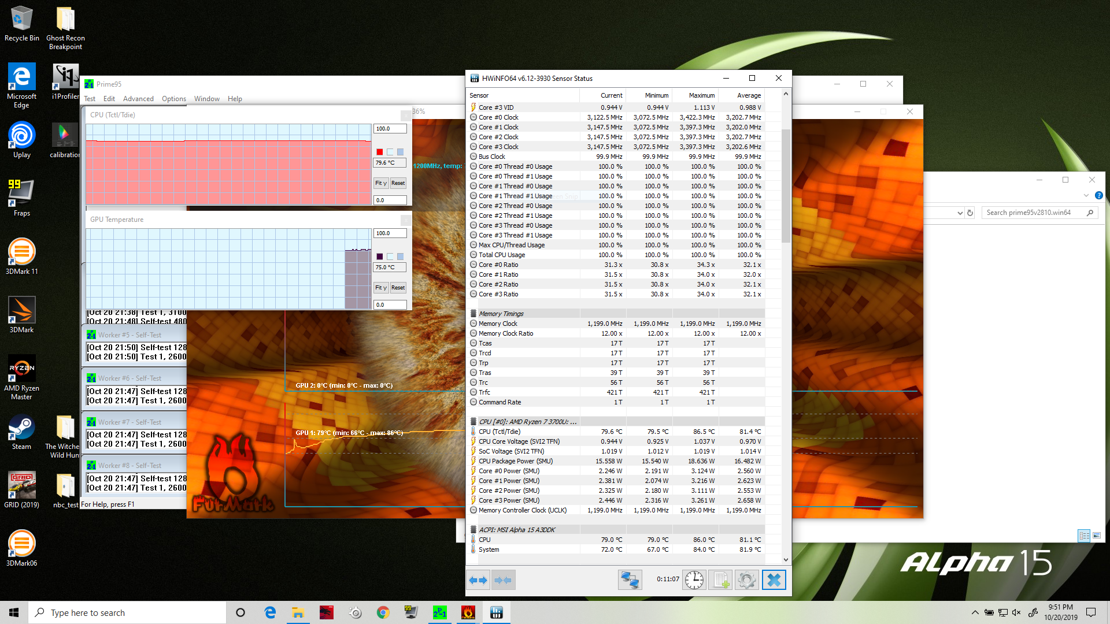Open HWiNFO sensor settings gear

(746, 580)
